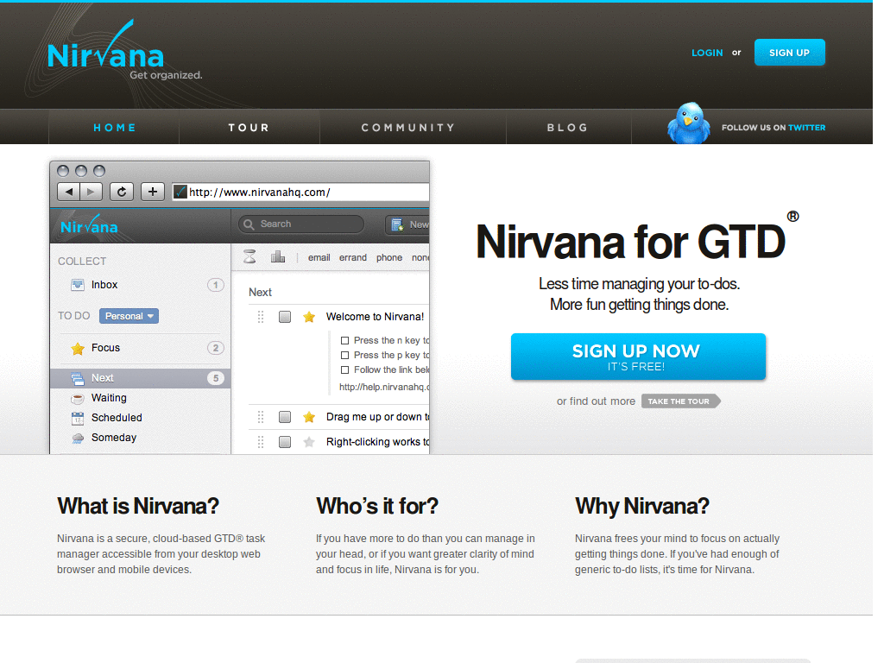Click the plus button in mock browser
Image resolution: width=884 pixels, height=663 pixels.
[x=152, y=192]
